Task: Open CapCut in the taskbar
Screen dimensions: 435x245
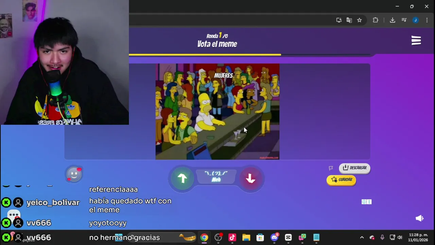Action: pyautogui.click(x=288, y=238)
